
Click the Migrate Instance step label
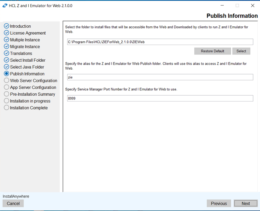point(25,47)
